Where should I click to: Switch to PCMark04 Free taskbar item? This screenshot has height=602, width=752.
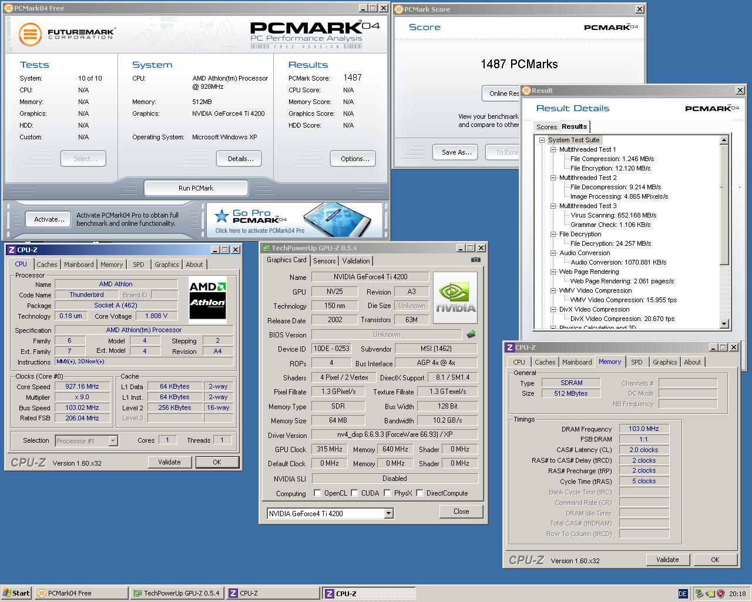81,593
